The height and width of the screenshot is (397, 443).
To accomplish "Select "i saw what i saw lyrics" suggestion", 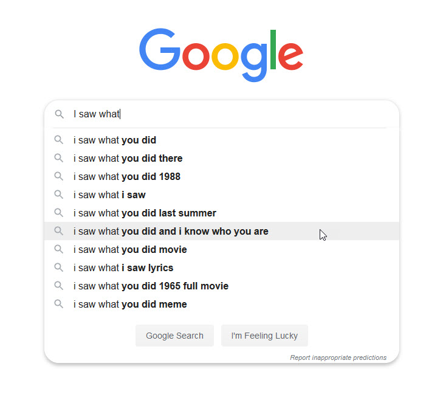I will click(123, 268).
